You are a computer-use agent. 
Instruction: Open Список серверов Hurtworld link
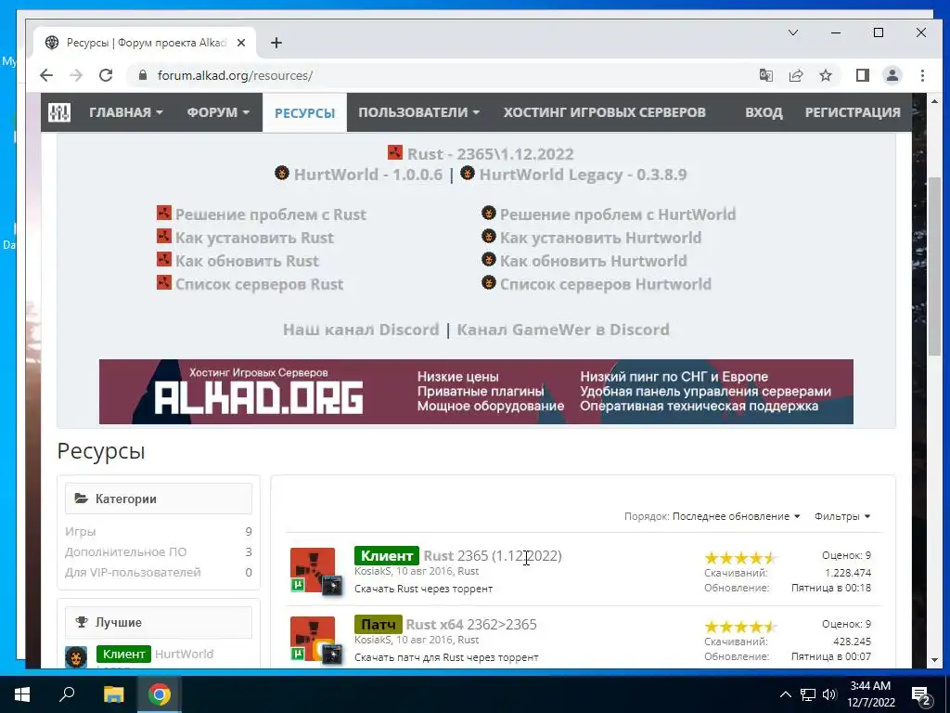605,284
